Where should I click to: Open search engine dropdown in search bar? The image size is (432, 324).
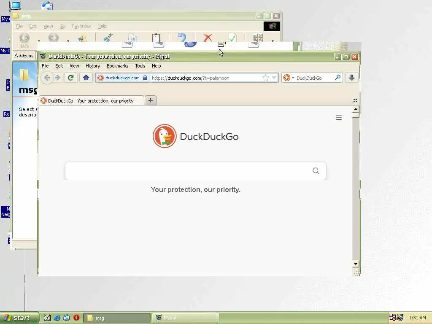tap(293, 78)
